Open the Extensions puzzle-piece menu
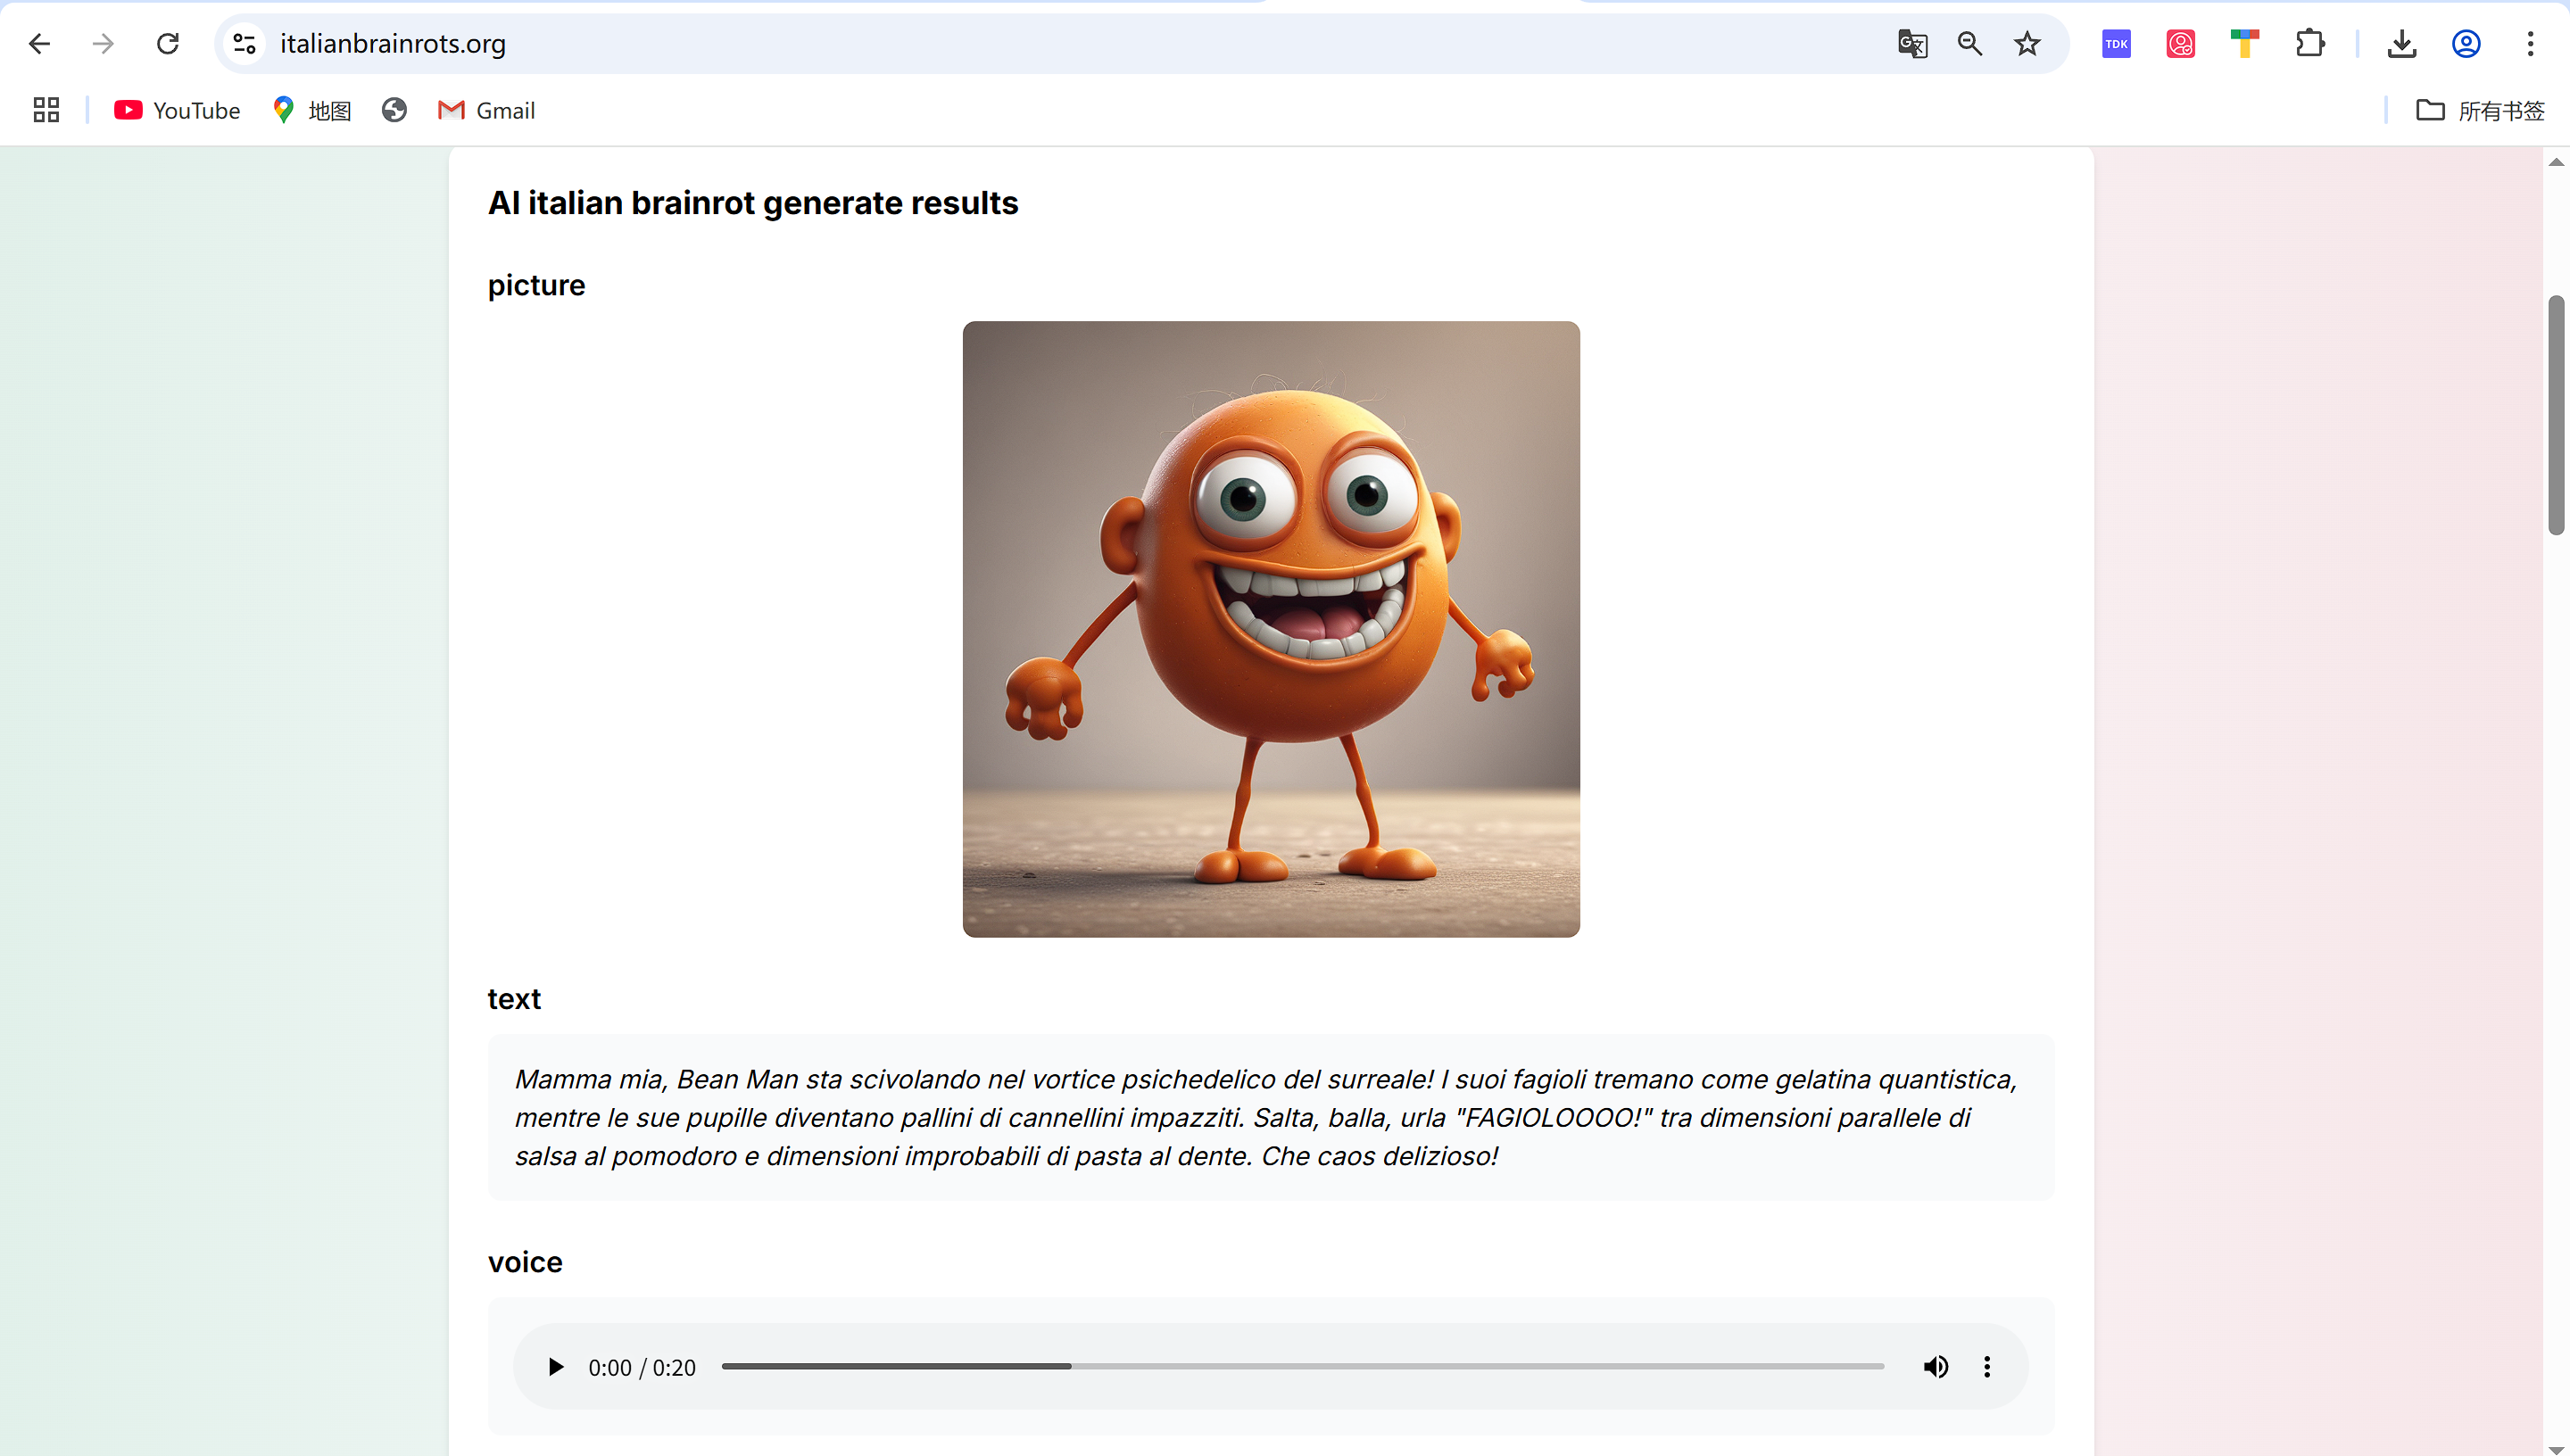 coord(2310,44)
